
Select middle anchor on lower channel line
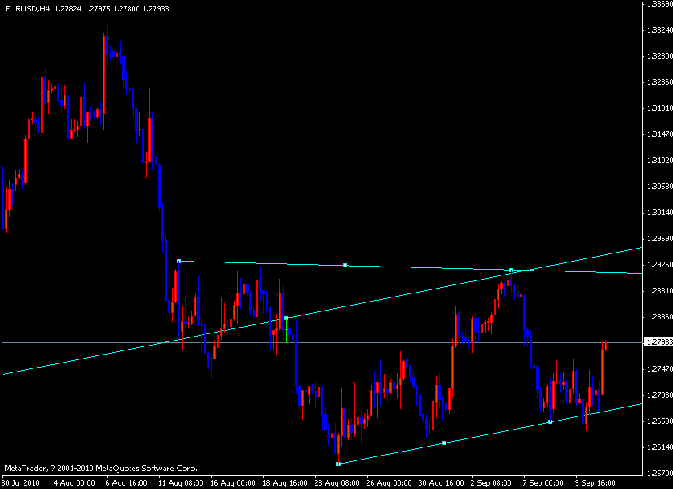pyautogui.click(x=444, y=443)
